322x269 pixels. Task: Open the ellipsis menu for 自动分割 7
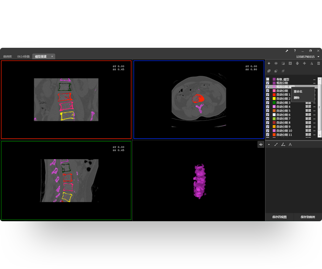pos(314,119)
